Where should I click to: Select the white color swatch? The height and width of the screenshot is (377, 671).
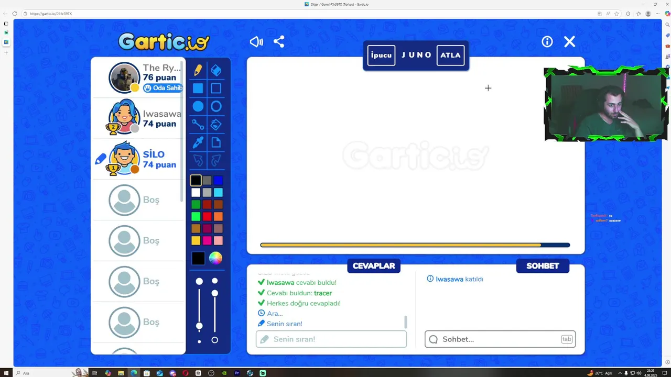pos(196,193)
